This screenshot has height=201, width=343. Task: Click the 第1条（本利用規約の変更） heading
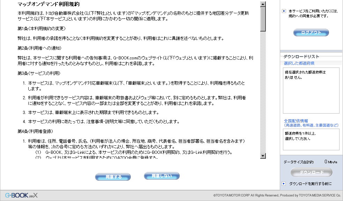[x=42, y=28]
